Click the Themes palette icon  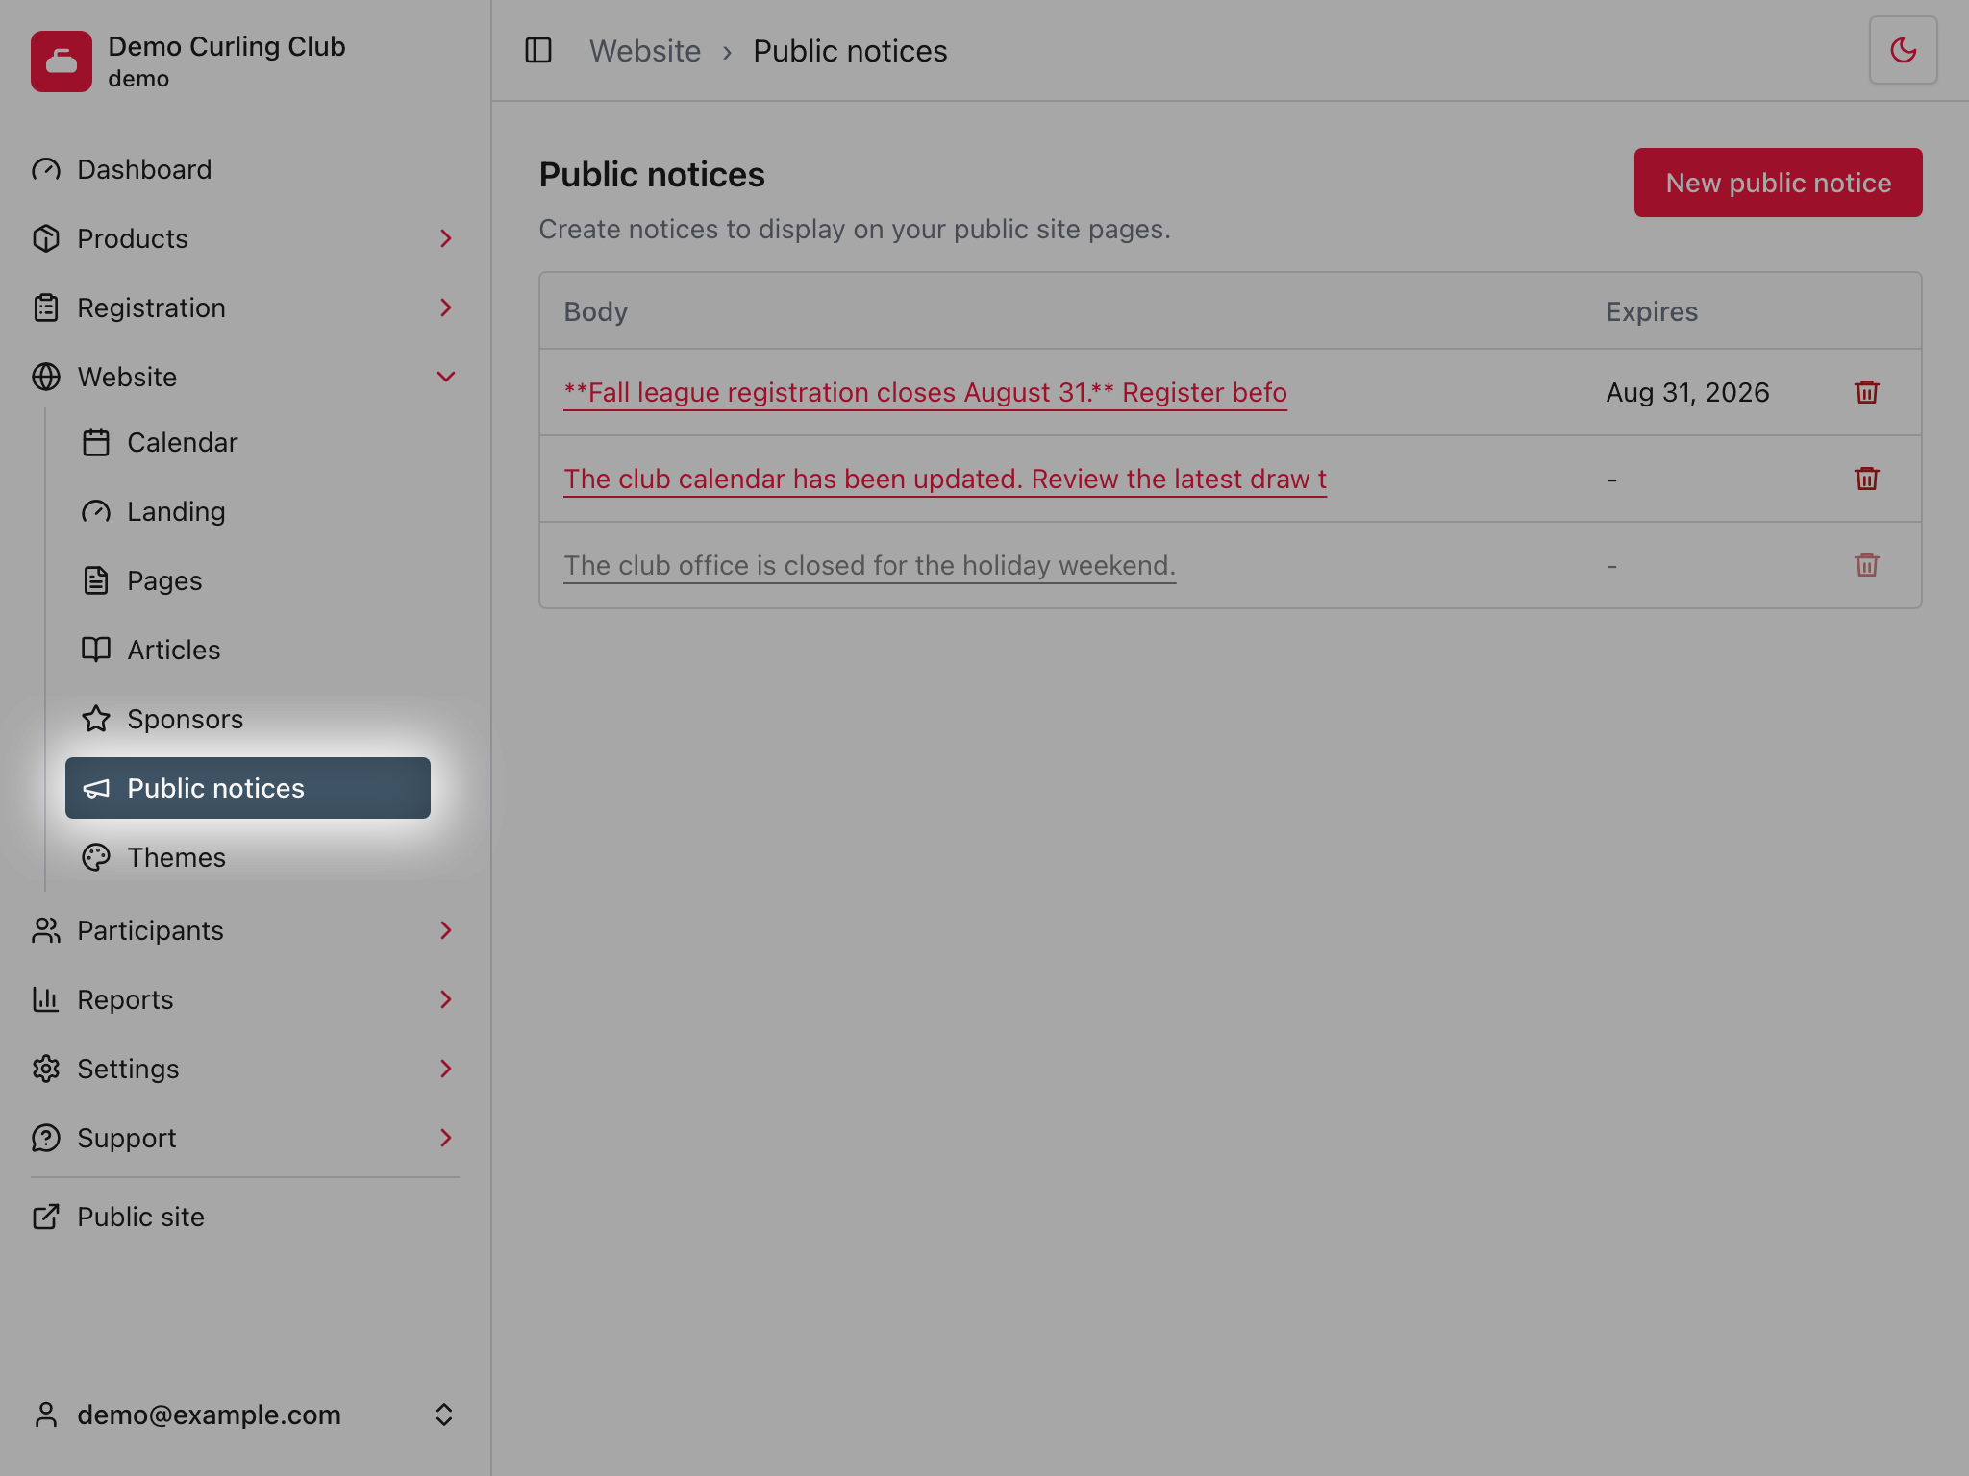pos(96,857)
